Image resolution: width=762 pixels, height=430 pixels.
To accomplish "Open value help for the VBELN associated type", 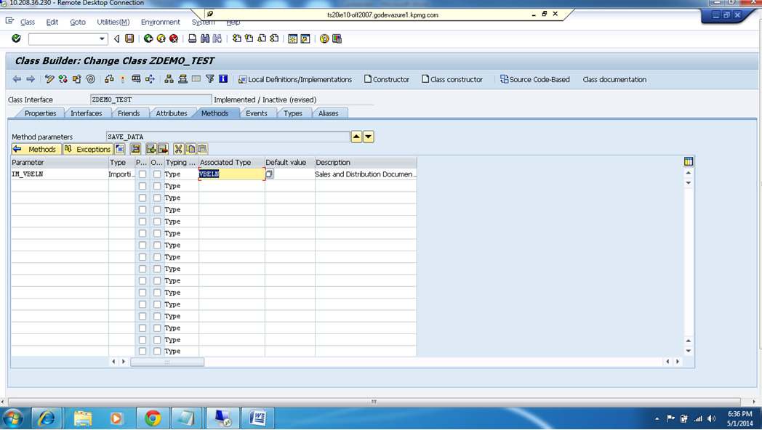I will coord(269,174).
